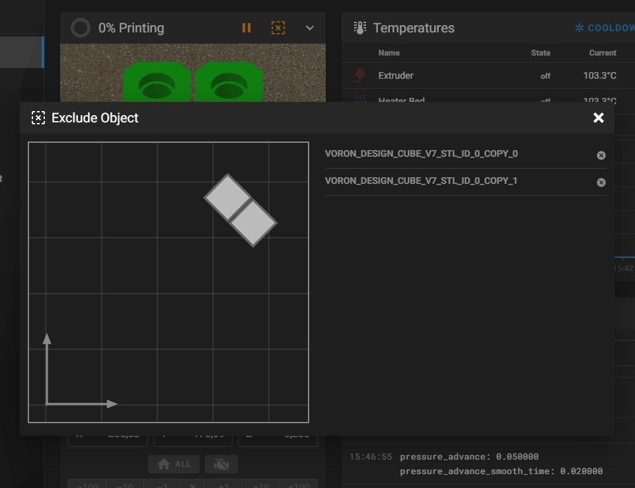Click the snowflake icon next to COOLDOWN
Screen dimensions: 635x488
click(x=578, y=27)
